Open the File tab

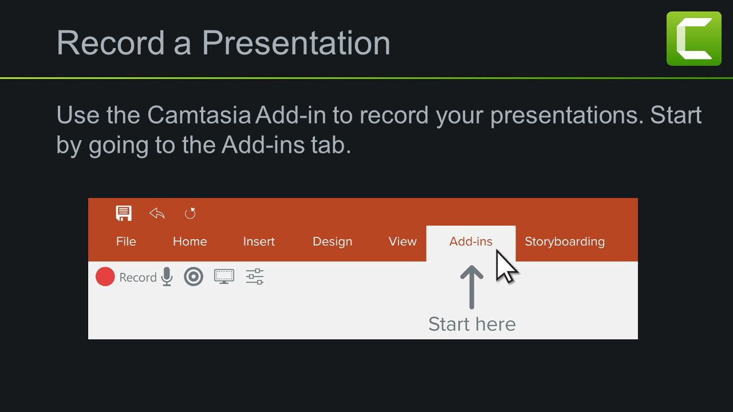coord(126,241)
